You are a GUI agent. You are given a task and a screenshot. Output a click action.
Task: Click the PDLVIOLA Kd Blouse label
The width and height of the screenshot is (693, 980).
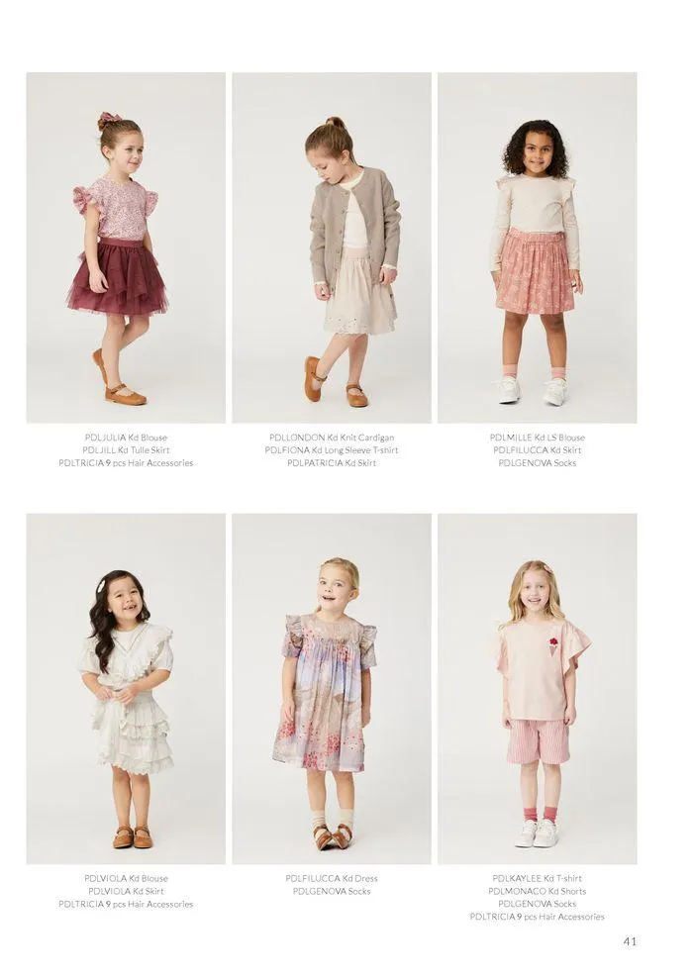[x=126, y=878]
